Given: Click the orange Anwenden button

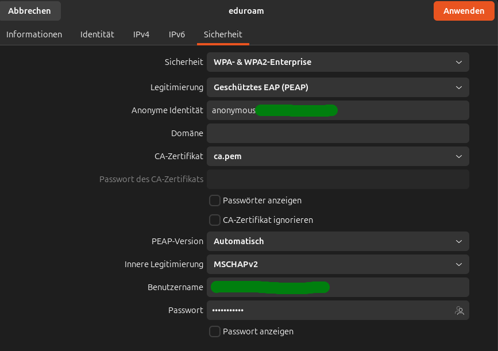Looking at the screenshot, I should (x=464, y=11).
